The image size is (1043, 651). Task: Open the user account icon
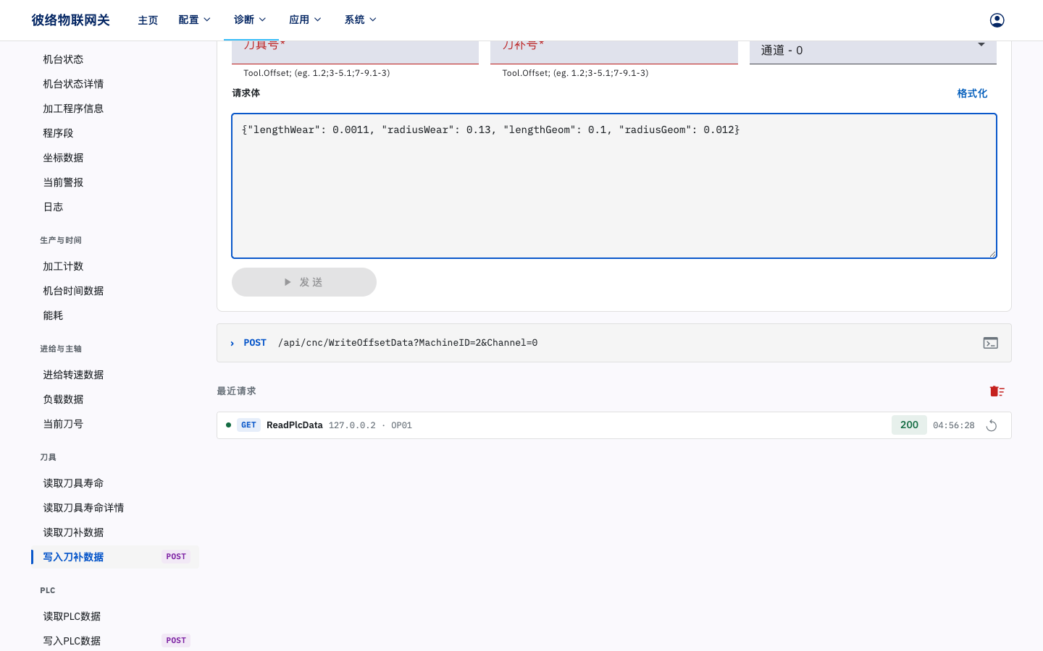(x=997, y=20)
